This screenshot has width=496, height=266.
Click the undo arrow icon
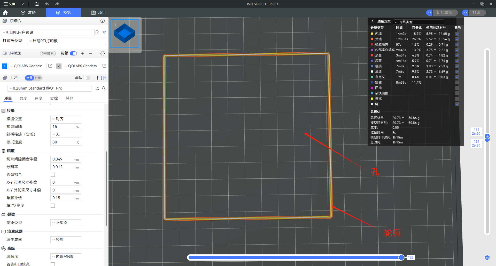click(47, 4)
